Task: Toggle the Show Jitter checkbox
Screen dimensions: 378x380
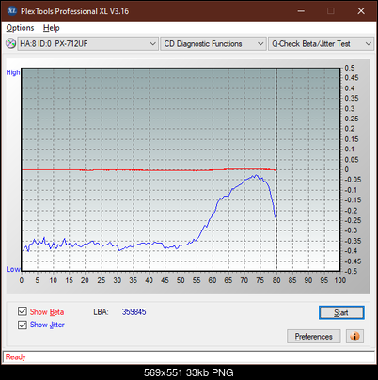Action: 23,325
